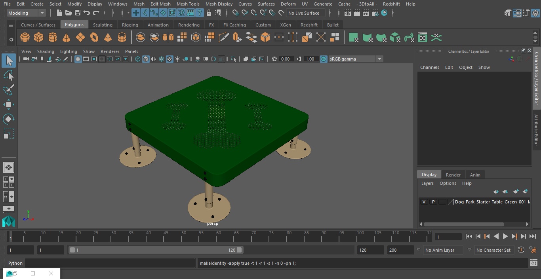Open the shelf options gear menu
The image size is (541, 279).
[x=11, y=40]
